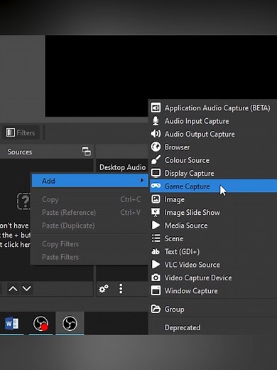Viewport: 277px width, 370px height.
Task: Add a Colour Source
Action: point(213,160)
